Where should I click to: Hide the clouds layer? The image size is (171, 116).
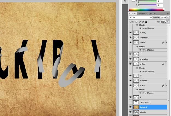[x=130, y=112]
